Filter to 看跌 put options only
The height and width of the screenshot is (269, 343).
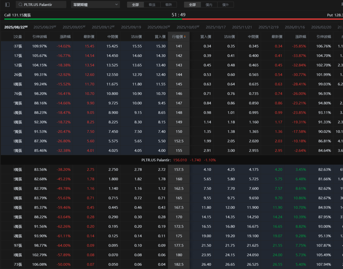tap(169, 5)
